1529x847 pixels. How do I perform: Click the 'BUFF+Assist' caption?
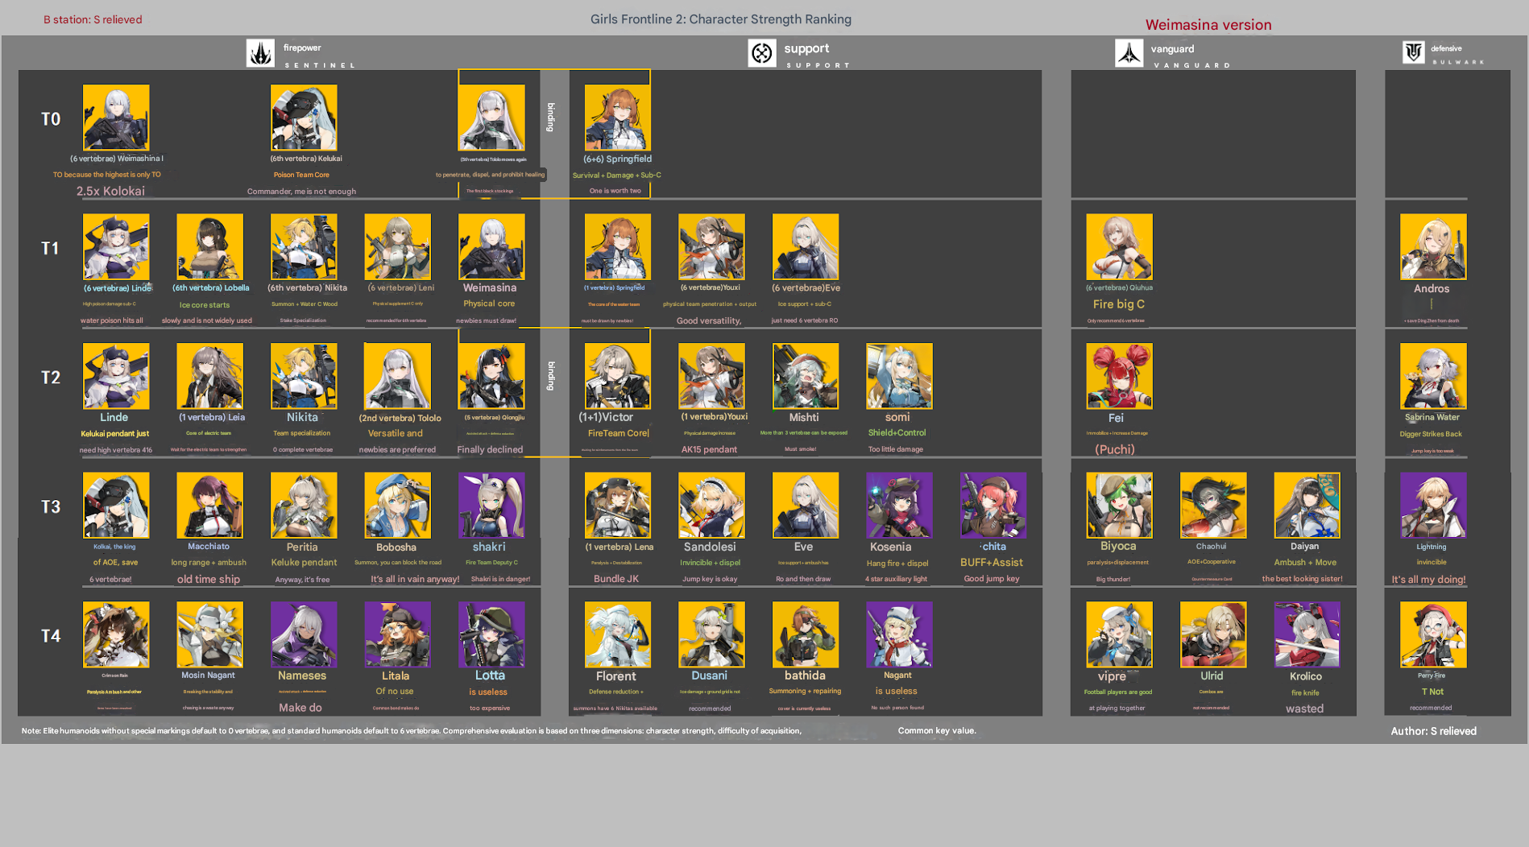coord(992,562)
